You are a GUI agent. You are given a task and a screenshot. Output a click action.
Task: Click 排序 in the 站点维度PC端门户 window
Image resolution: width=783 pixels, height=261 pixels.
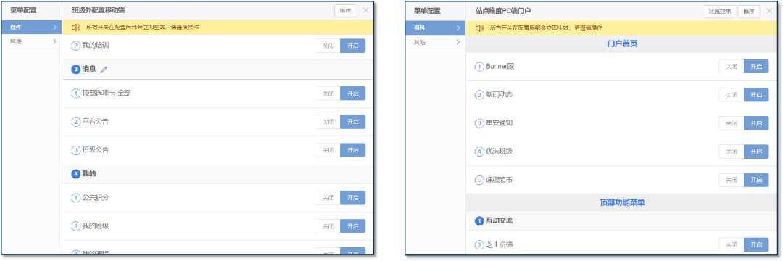(748, 11)
